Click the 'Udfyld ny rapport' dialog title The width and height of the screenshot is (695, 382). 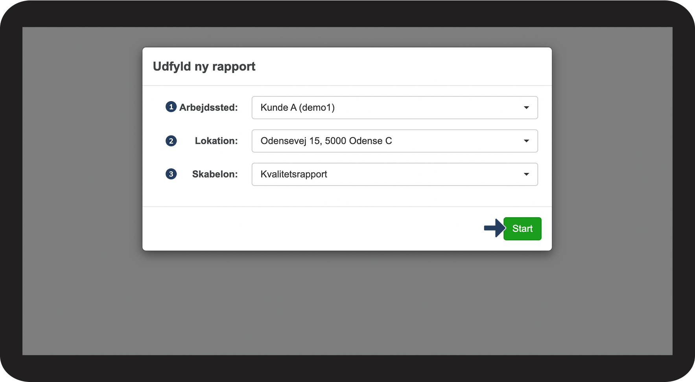[204, 66]
